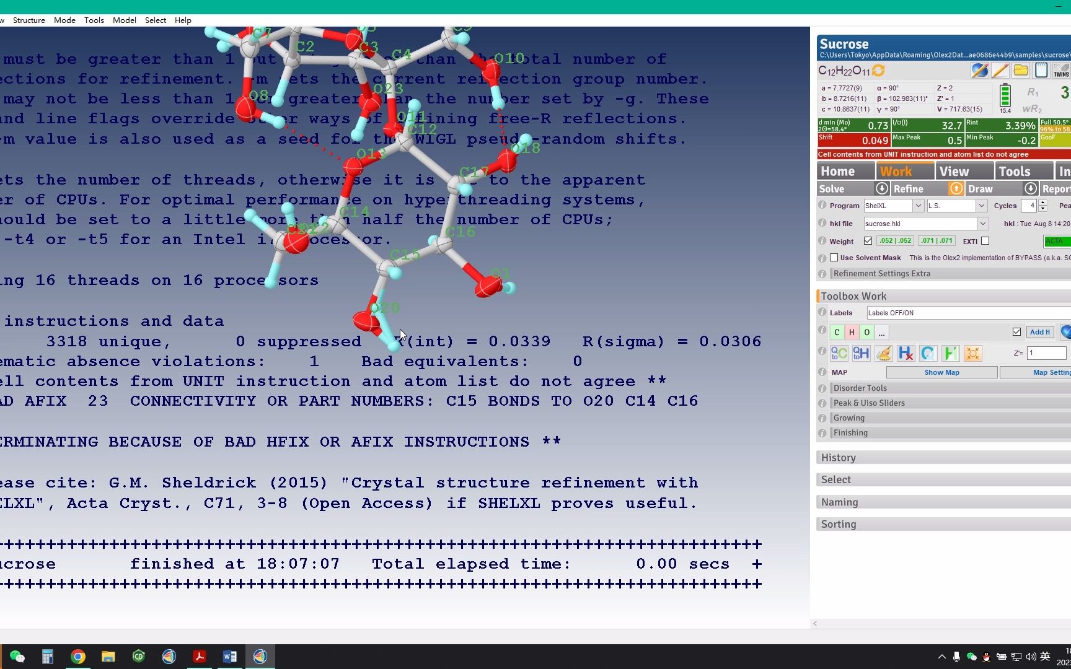The width and height of the screenshot is (1071, 669).
Task: Click the TWINS icon
Action: pyautogui.click(x=1062, y=70)
